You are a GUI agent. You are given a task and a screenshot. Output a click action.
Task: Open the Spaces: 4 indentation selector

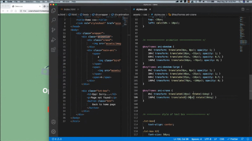[x=196, y=139]
